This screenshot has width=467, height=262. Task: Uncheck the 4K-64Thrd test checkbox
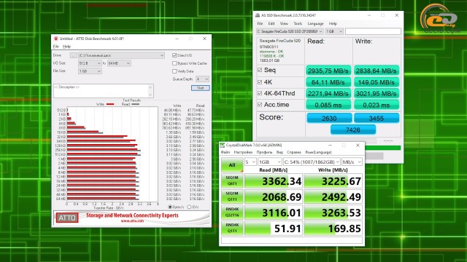click(260, 93)
